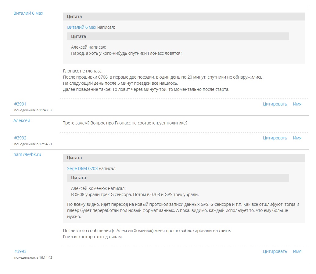
Task: Insert name via Имя on post #3992
Action: [297, 138]
